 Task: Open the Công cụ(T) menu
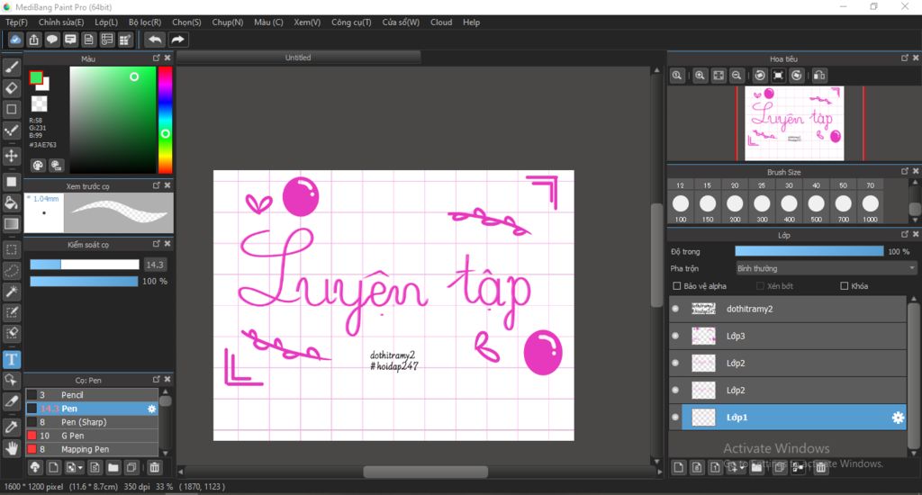point(351,22)
